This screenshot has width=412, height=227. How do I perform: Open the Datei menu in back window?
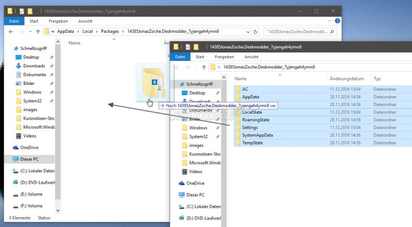point(14,21)
